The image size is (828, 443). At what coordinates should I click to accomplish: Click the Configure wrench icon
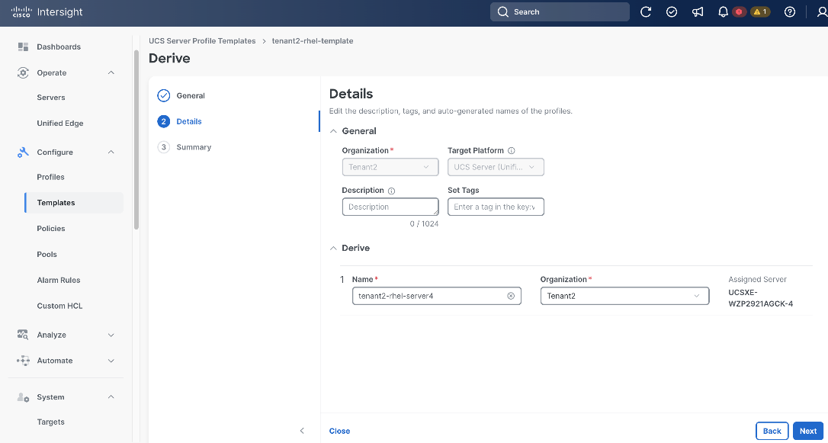23,152
